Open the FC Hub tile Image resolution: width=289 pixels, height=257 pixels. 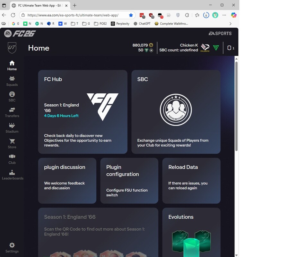tap(83, 112)
